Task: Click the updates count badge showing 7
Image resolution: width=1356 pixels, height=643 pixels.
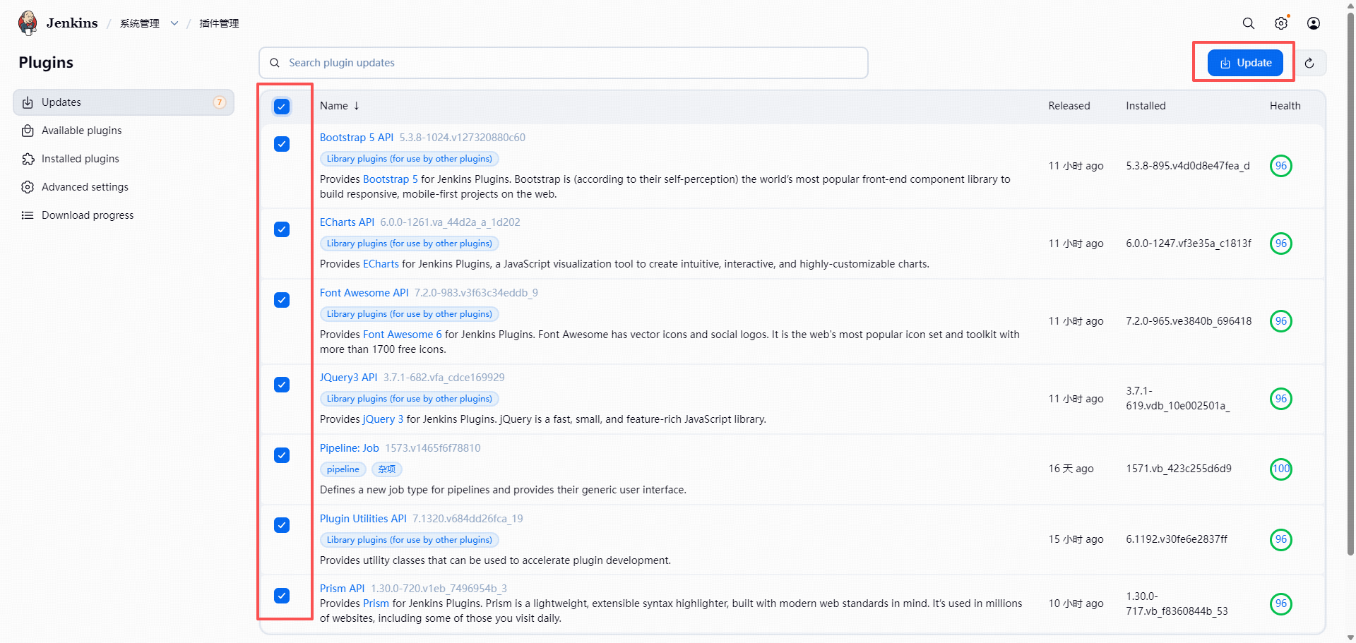Action: (x=220, y=102)
